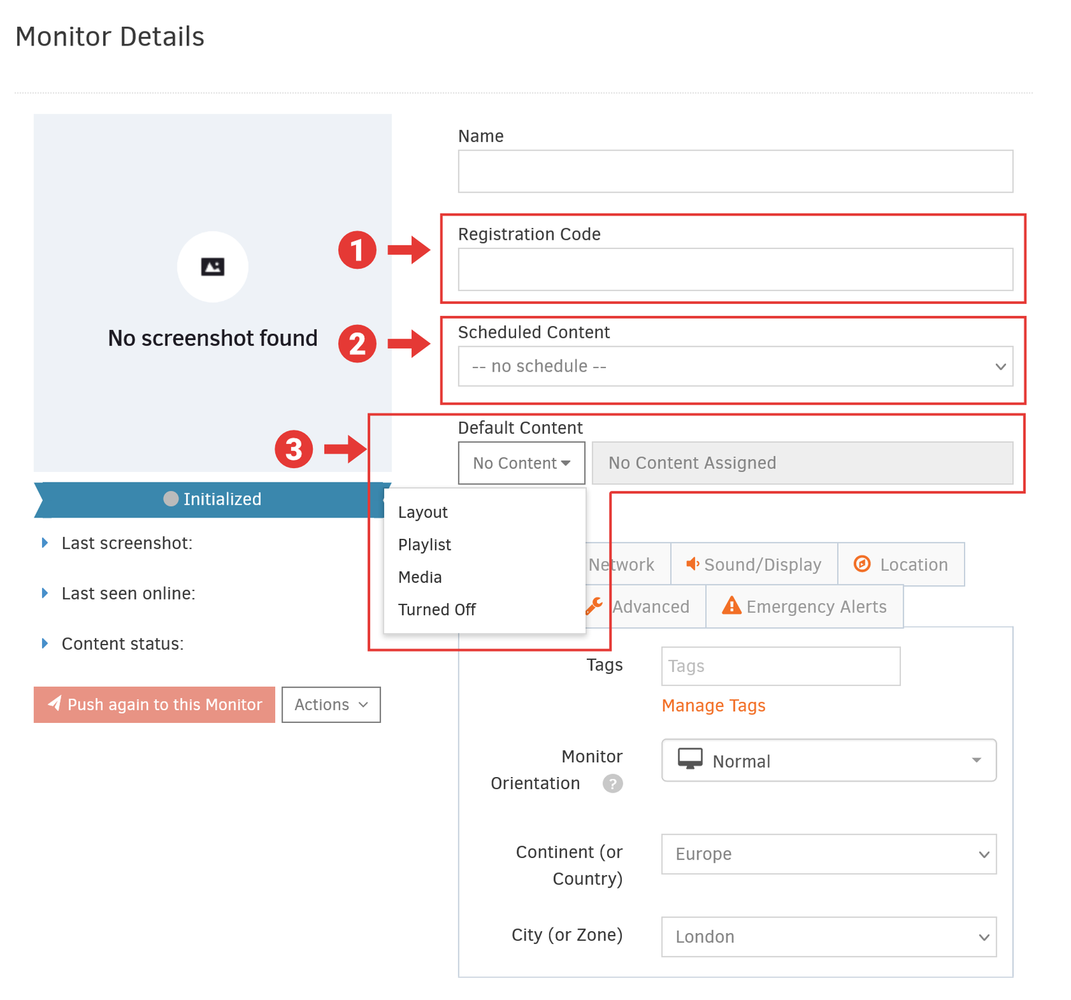This screenshot has width=1071, height=1000.
Task: Expand the Last seen online arrow
Action: 45,593
